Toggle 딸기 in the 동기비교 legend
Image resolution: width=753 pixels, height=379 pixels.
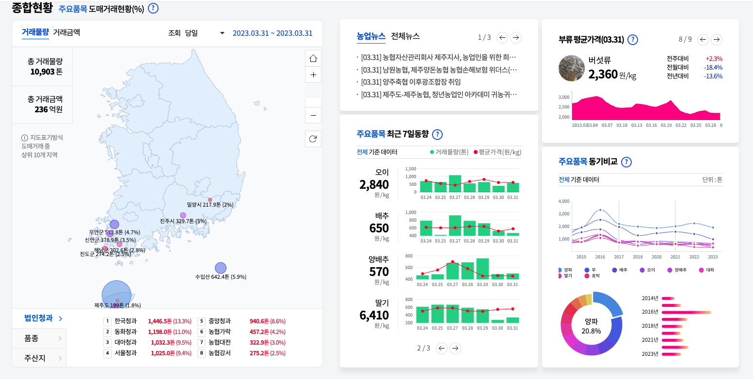click(565, 275)
